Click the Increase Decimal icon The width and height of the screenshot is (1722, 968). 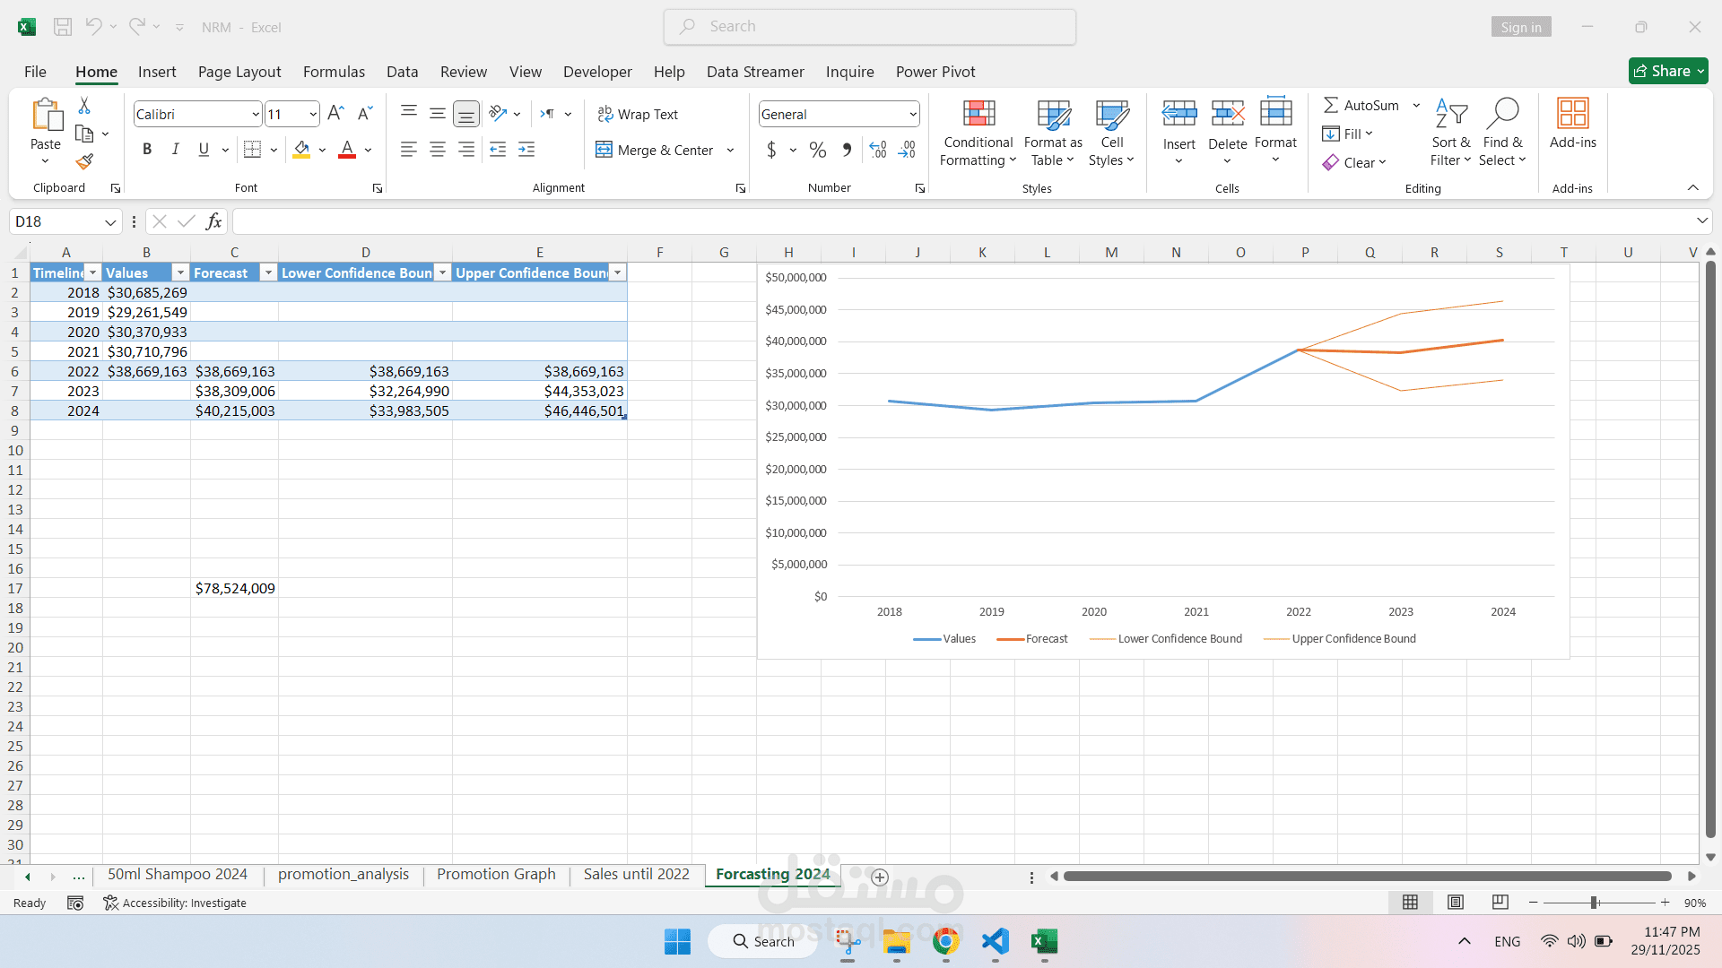[878, 150]
